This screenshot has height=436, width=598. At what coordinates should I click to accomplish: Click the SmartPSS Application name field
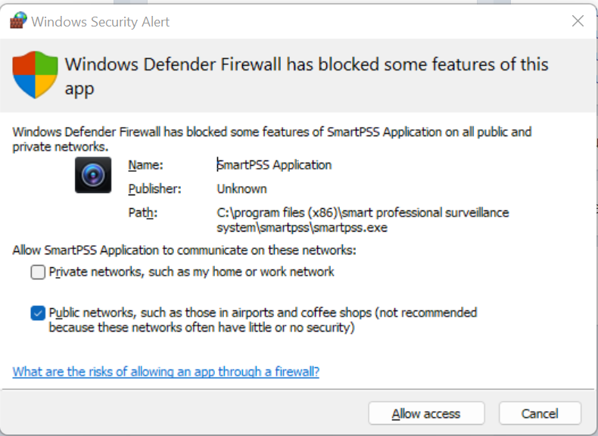[x=274, y=165]
